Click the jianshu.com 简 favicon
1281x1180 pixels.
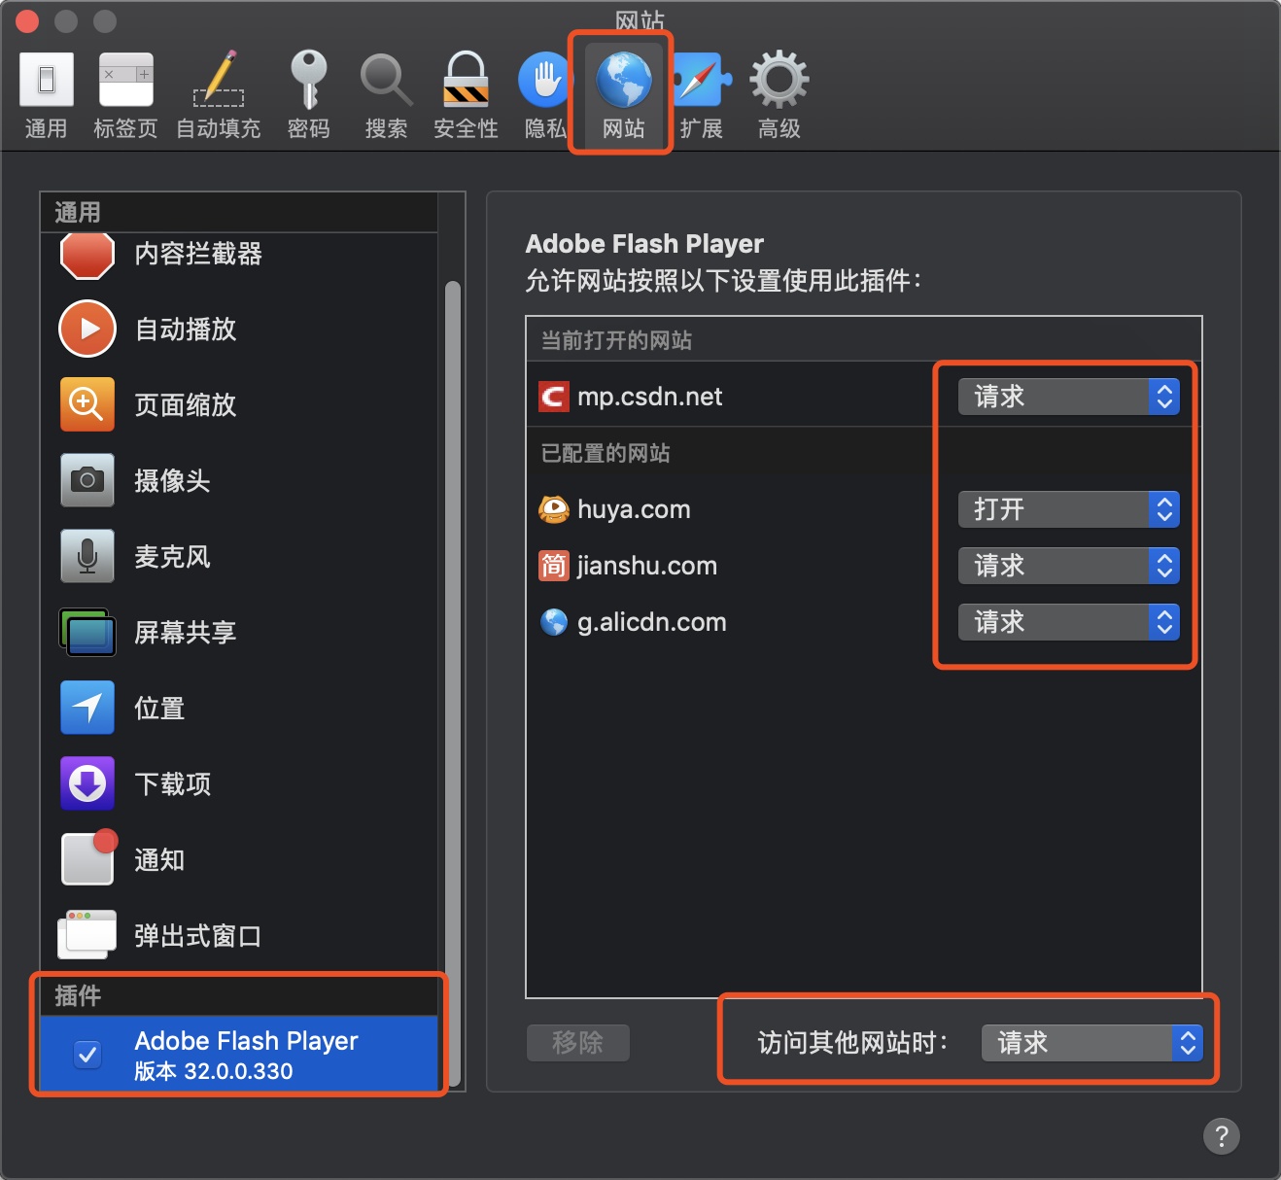[554, 566]
